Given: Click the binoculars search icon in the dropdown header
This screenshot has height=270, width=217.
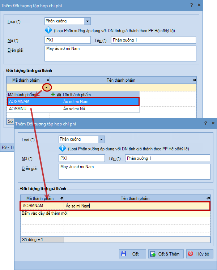Looking at the screenshot, I should click(x=59, y=94).
